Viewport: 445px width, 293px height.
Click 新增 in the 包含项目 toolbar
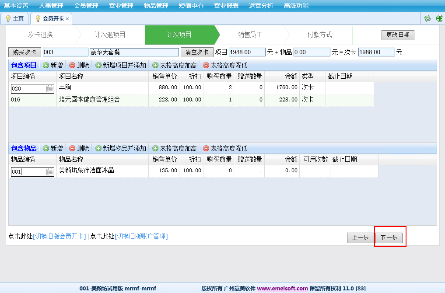point(53,65)
